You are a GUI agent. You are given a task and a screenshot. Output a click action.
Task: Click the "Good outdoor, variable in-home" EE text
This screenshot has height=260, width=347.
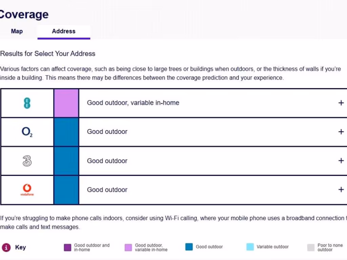click(133, 103)
